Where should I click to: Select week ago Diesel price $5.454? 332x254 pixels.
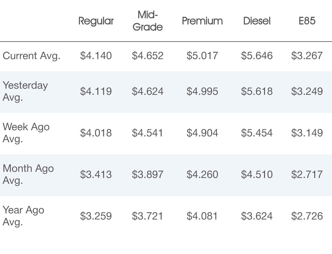(x=257, y=133)
